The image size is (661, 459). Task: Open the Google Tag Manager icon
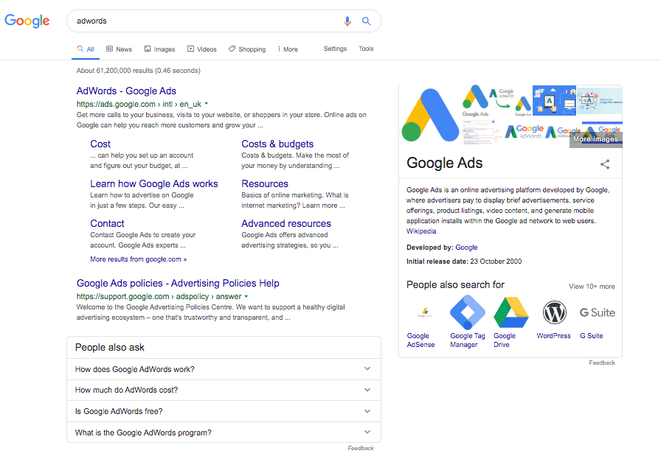pos(468,313)
